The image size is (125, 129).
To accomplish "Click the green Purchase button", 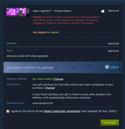I will coord(110,123).
